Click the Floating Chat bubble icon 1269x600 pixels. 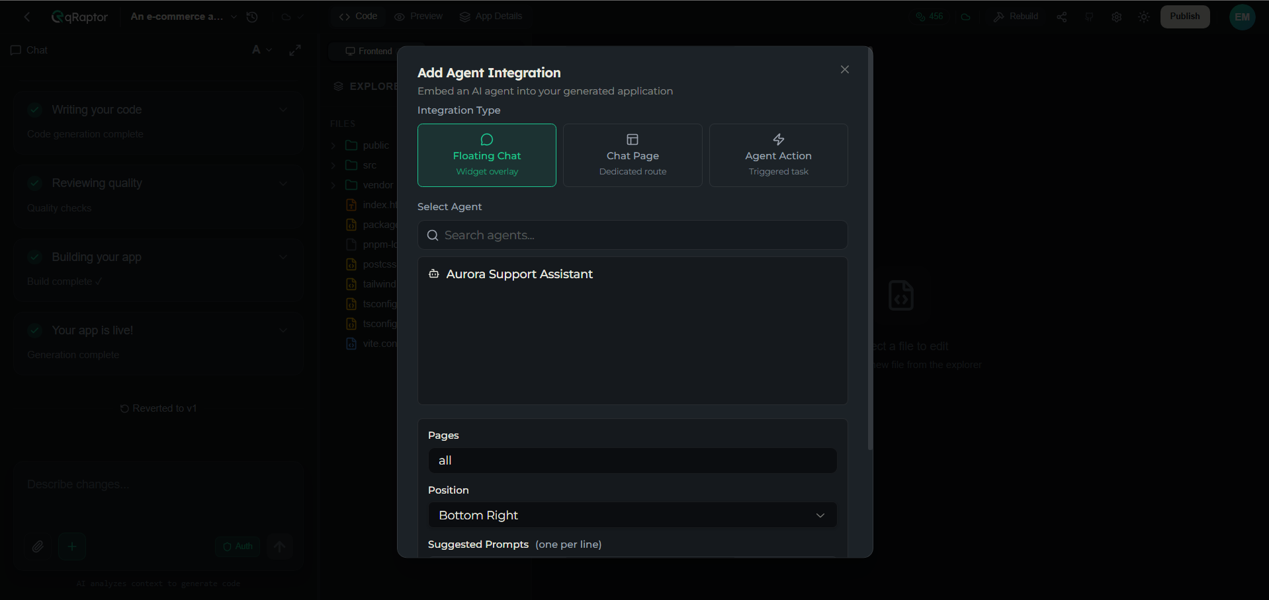[x=487, y=139]
